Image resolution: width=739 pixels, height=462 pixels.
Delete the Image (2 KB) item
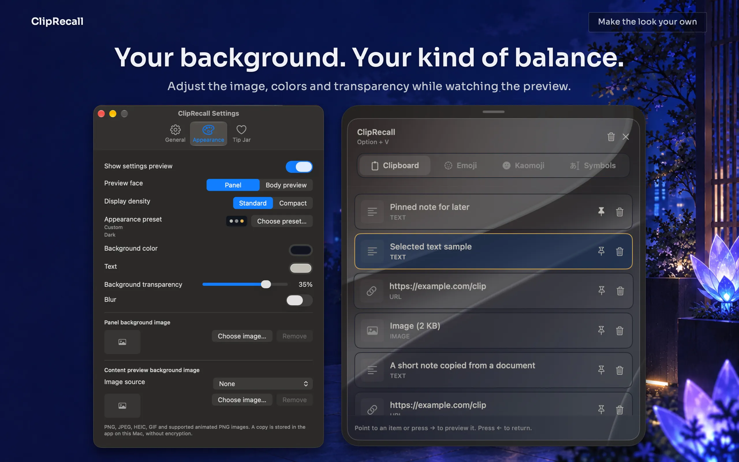tap(619, 331)
